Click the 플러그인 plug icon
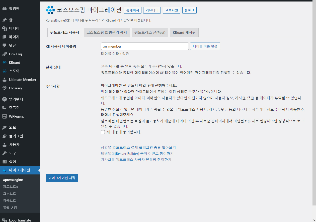Image resolution: width=316 pixels, height=222 pixels. click(5, 136)
